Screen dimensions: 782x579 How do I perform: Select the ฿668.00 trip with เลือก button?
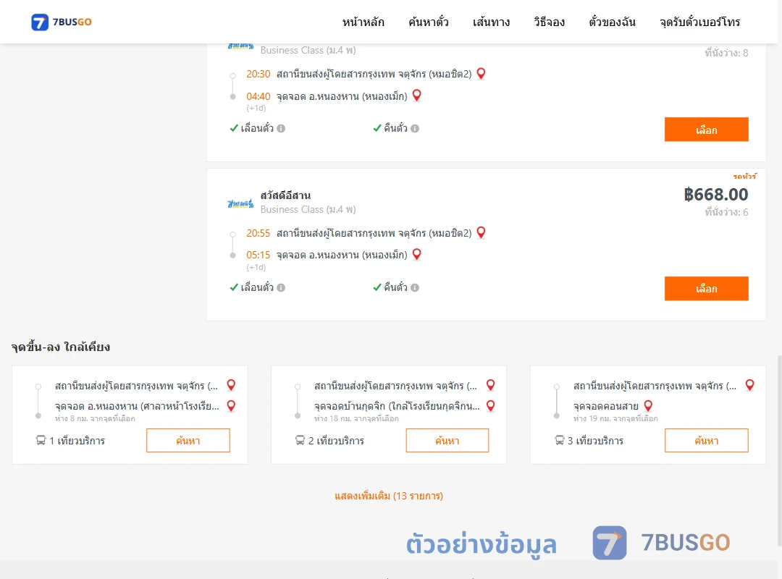pos(706,289)
